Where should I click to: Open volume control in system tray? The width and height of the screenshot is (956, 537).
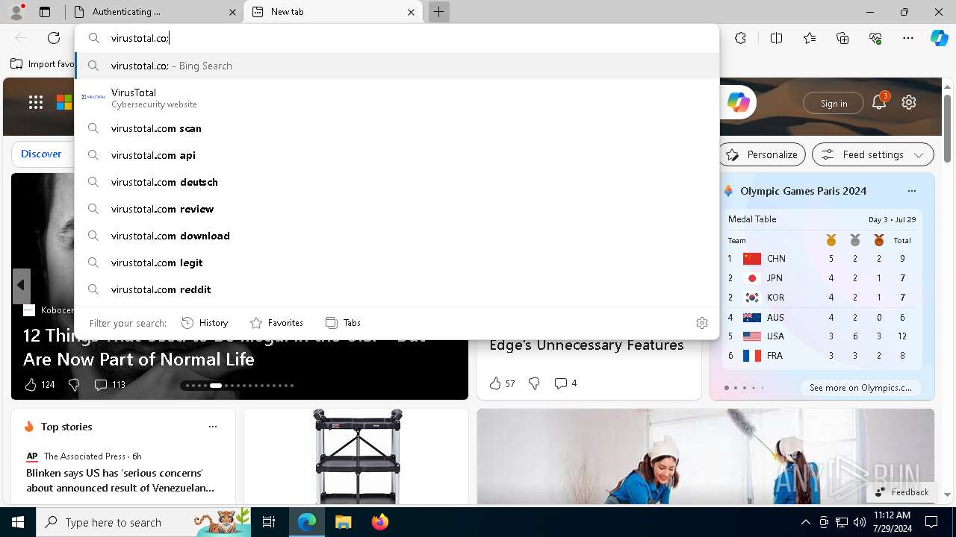click(859, 522)
